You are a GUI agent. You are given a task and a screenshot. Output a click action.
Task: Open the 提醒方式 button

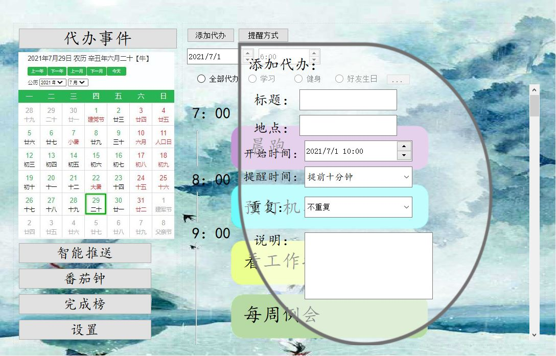point(263,35)
